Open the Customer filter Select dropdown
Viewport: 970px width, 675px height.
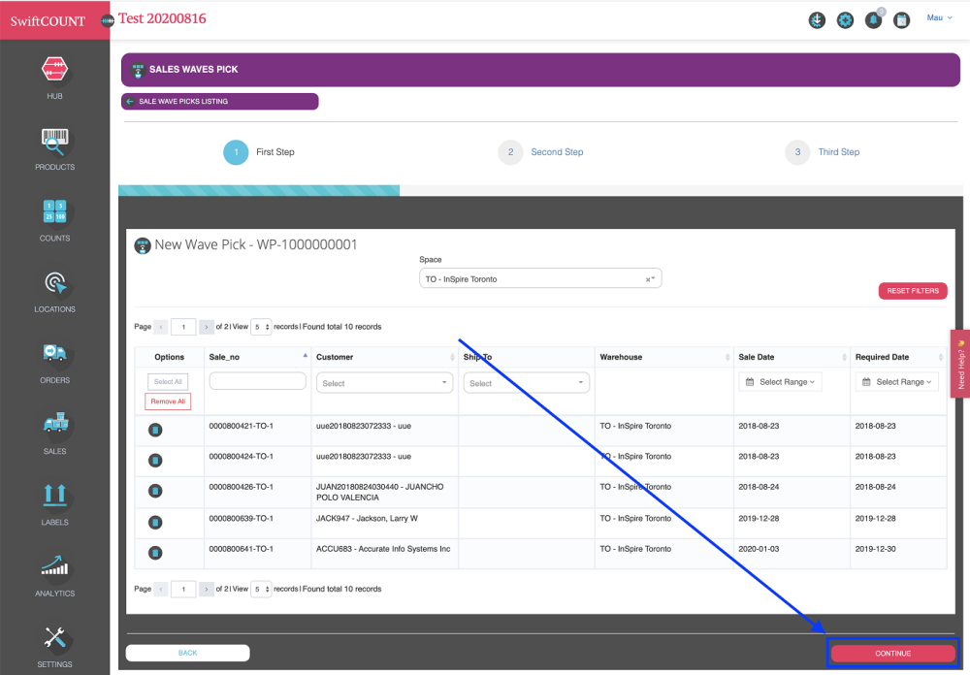tap(384, 383)
